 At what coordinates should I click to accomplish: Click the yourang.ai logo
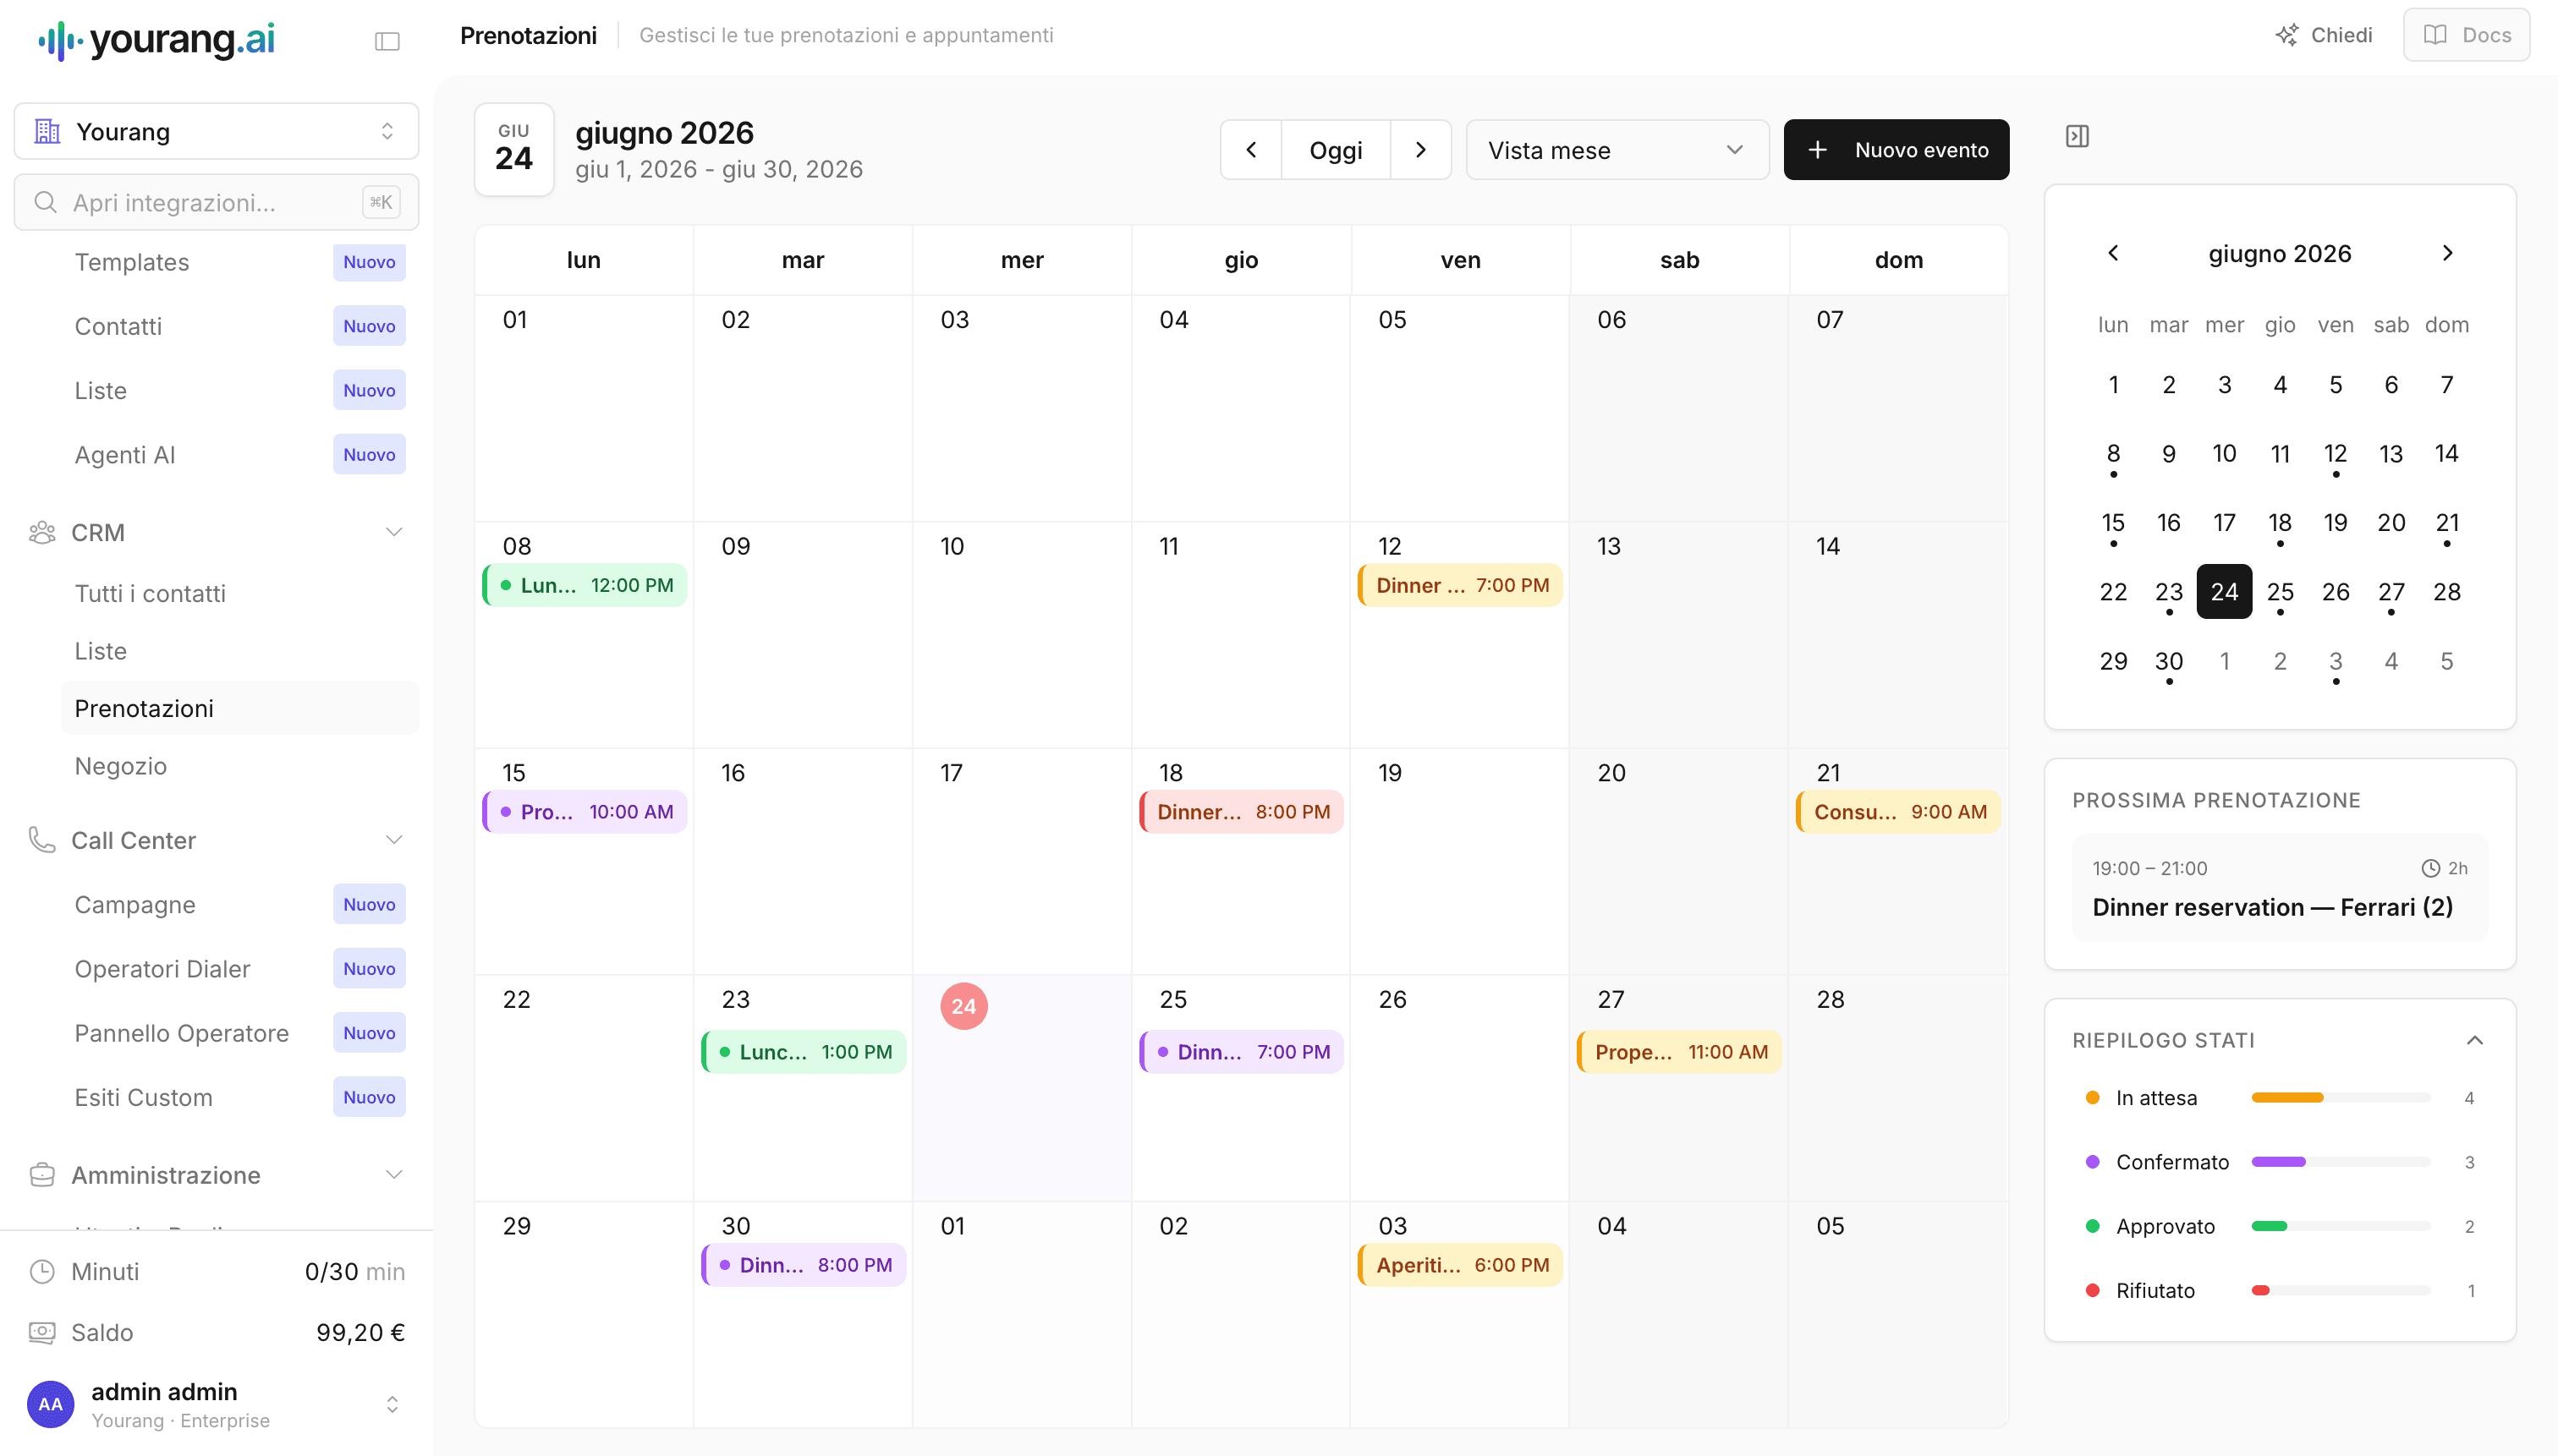pyautogui.click(x=157, y=40)
